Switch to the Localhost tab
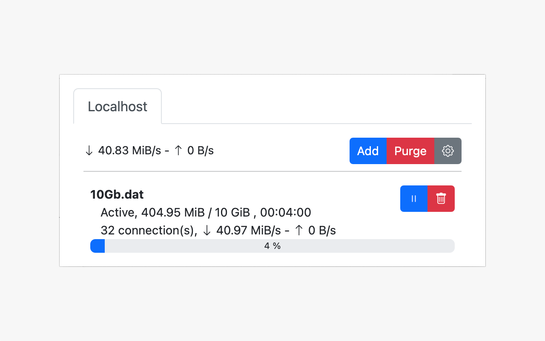Image resolution: width=545 pixels, height=341 pixels. pyautogui.click(x=118, y=107)
